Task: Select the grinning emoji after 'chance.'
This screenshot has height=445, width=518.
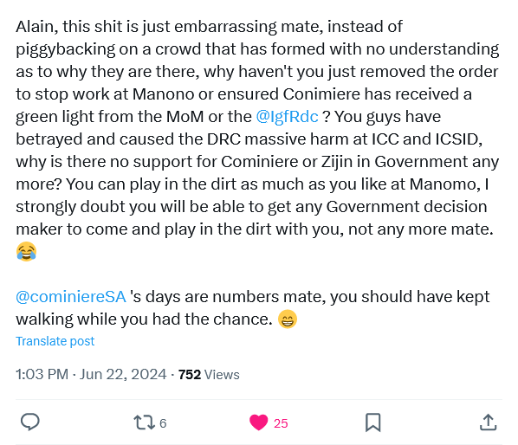Action: click(287, 319)
